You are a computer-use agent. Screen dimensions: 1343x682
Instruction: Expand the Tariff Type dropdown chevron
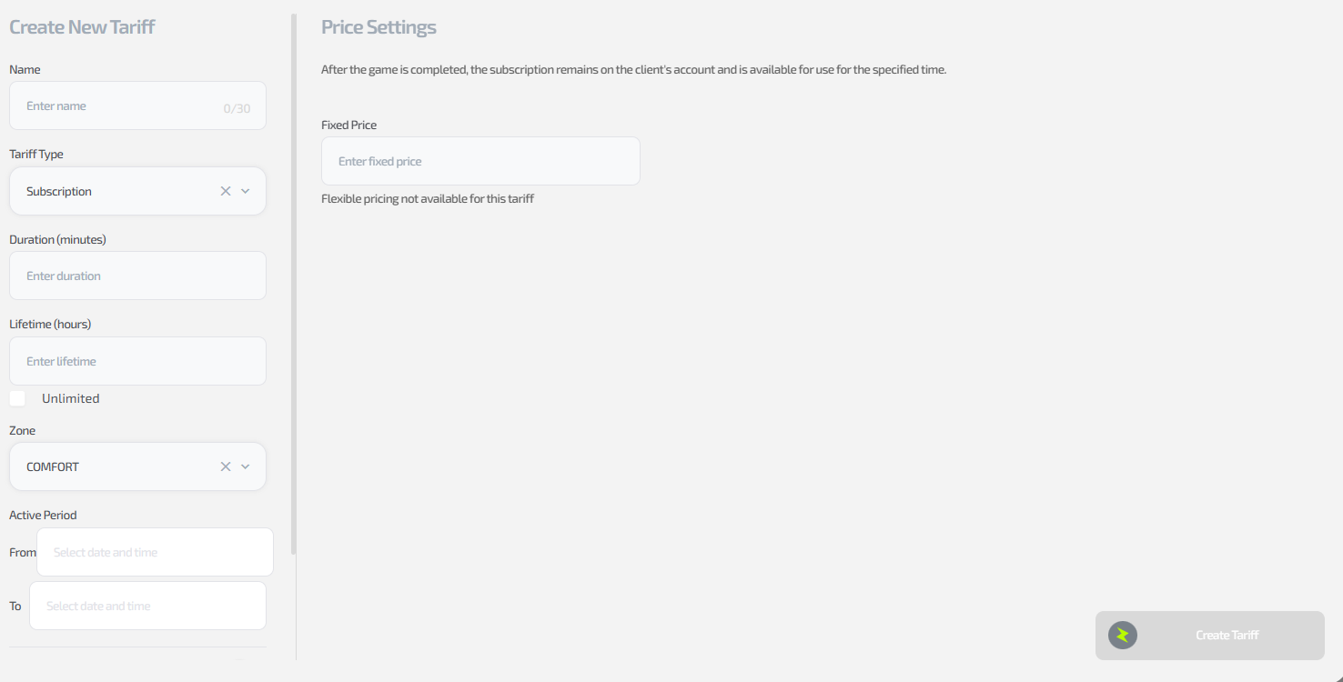coord(246,191)
